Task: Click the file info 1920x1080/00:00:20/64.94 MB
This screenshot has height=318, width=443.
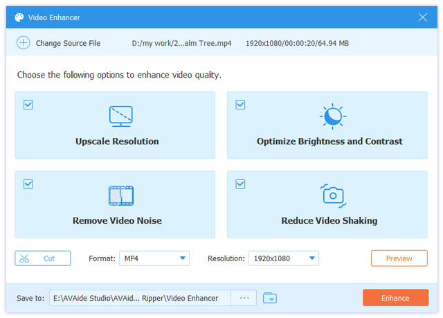Action: tap(297, 43)
